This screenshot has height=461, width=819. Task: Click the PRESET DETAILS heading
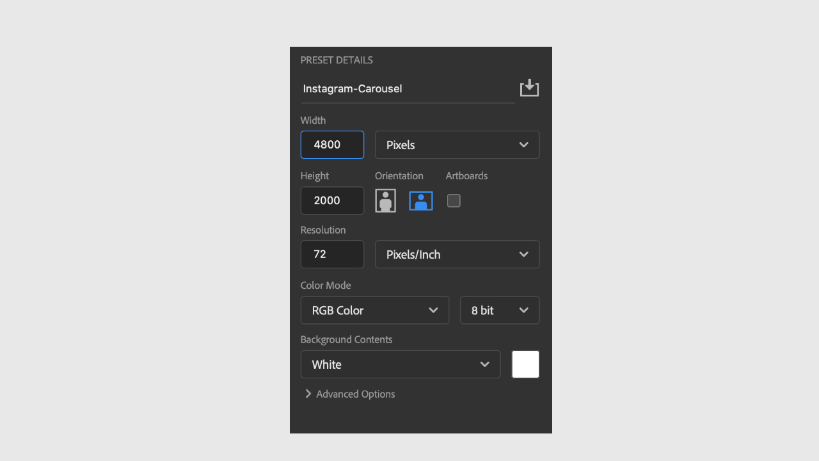337,60
